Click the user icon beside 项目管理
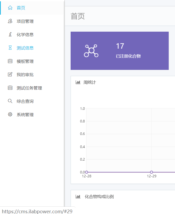The image size is (175, 214). point(10,21)
